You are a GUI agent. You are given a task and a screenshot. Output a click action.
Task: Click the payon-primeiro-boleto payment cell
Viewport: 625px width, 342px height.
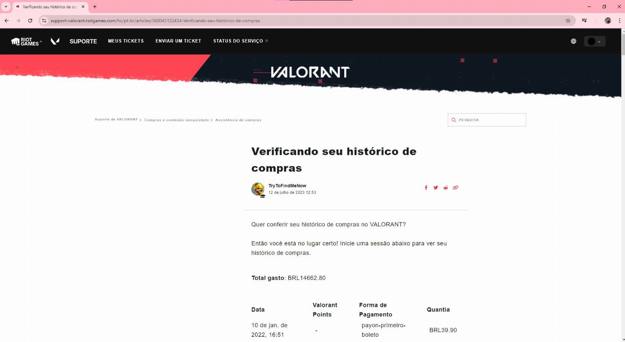383,330
